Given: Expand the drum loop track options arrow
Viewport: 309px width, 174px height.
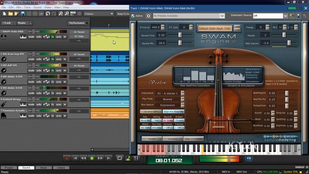Looking at the screenshot, I should coord(65,59).
